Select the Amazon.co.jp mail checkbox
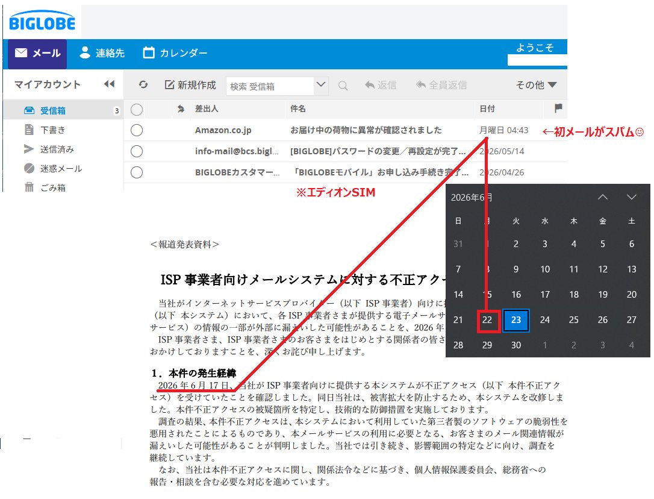This screenshot has height=499, width=654. pyautogui.click(x=137, y=130)
